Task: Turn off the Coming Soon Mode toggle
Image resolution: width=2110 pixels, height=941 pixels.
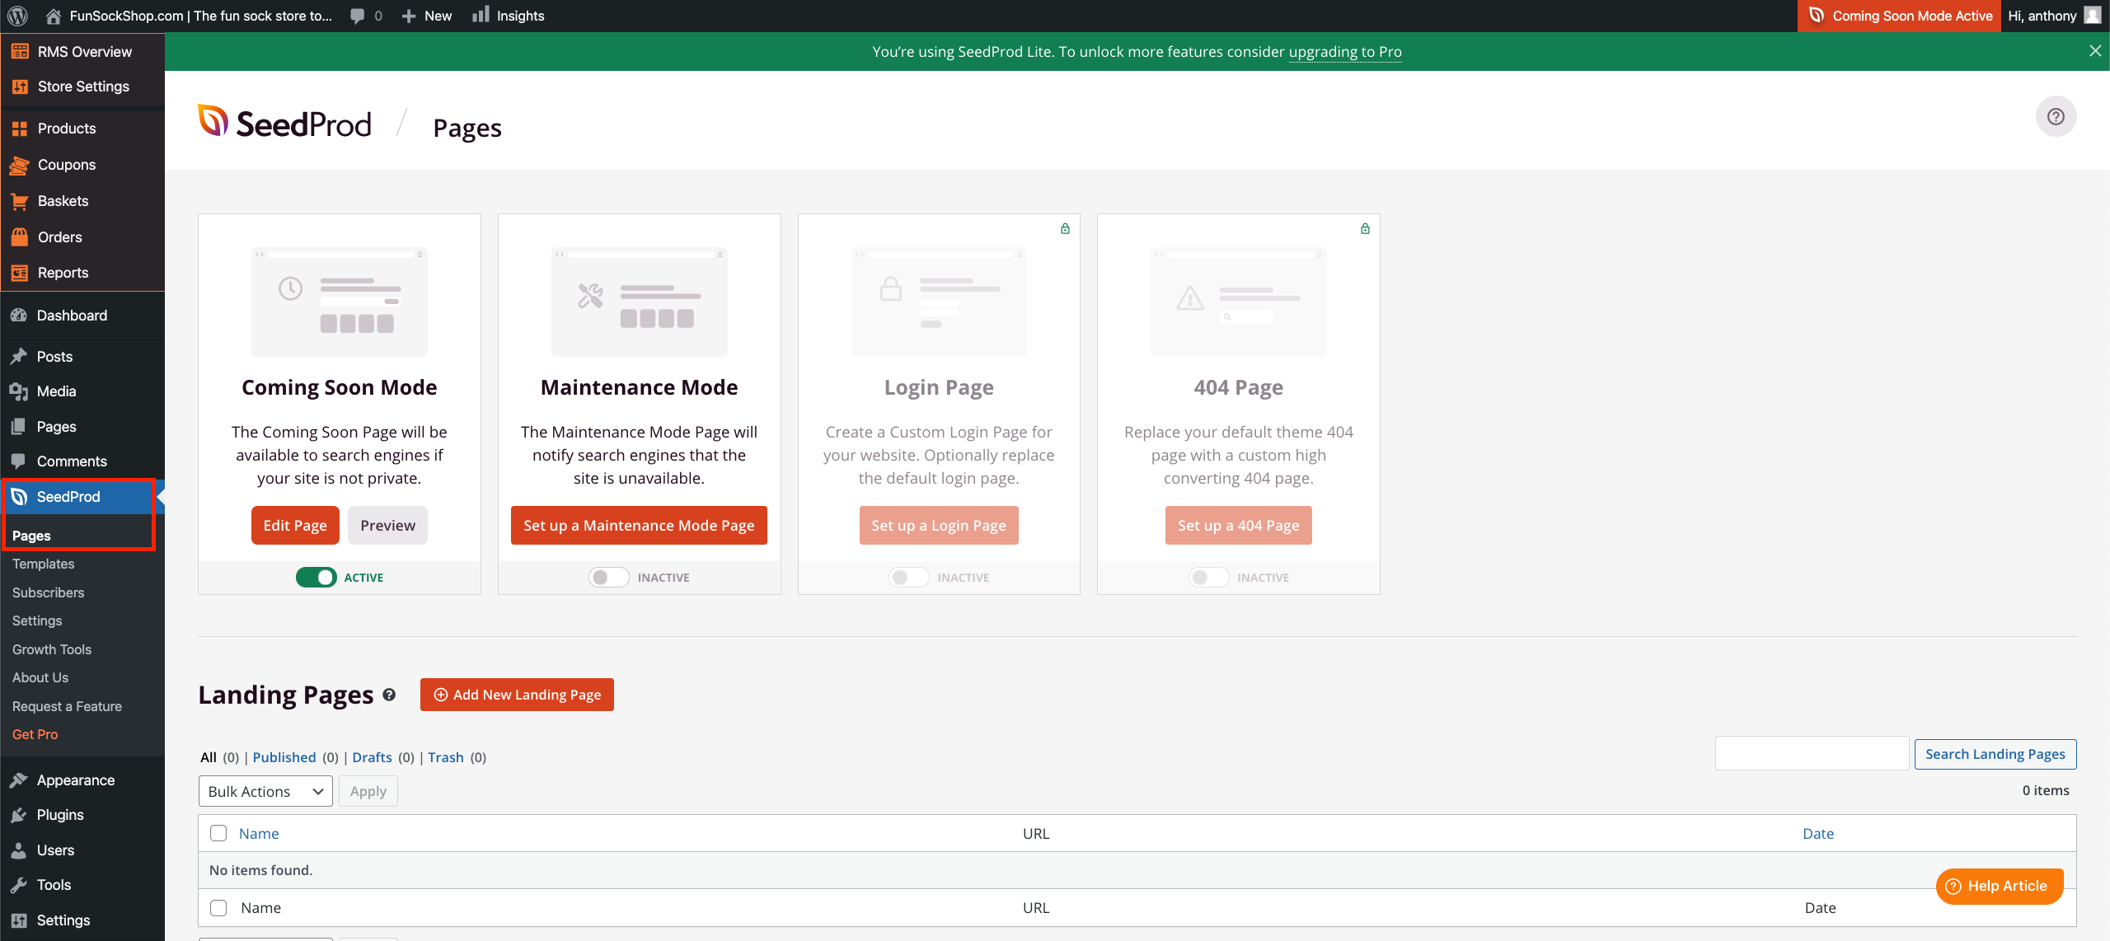Action: 316,578
